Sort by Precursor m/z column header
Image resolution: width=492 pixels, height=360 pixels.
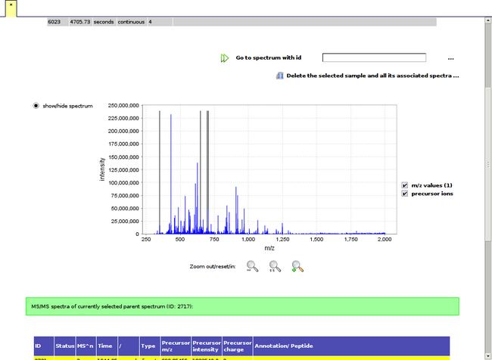[176, 346]
